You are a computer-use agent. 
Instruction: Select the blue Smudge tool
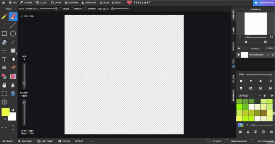tap(13, 93)
